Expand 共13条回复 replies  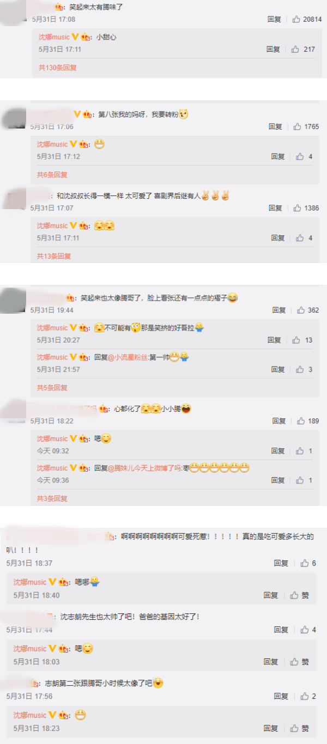point(54,256)
